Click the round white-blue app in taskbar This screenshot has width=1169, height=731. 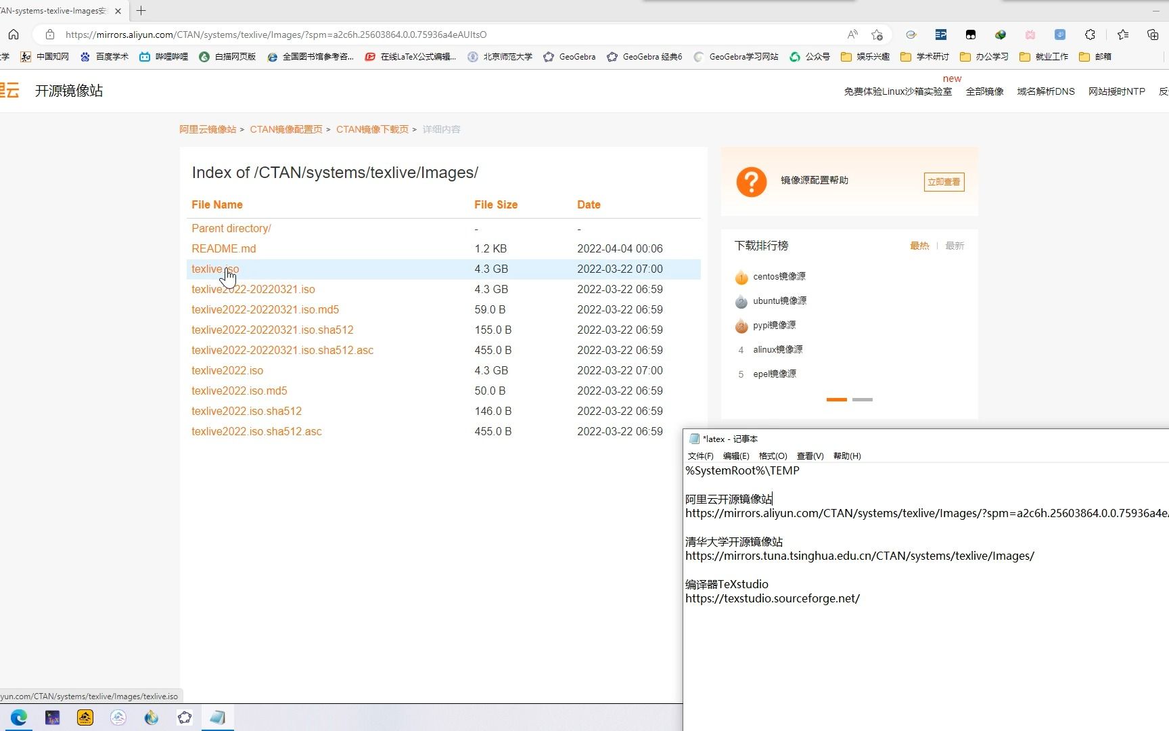(x=118, y=717)
